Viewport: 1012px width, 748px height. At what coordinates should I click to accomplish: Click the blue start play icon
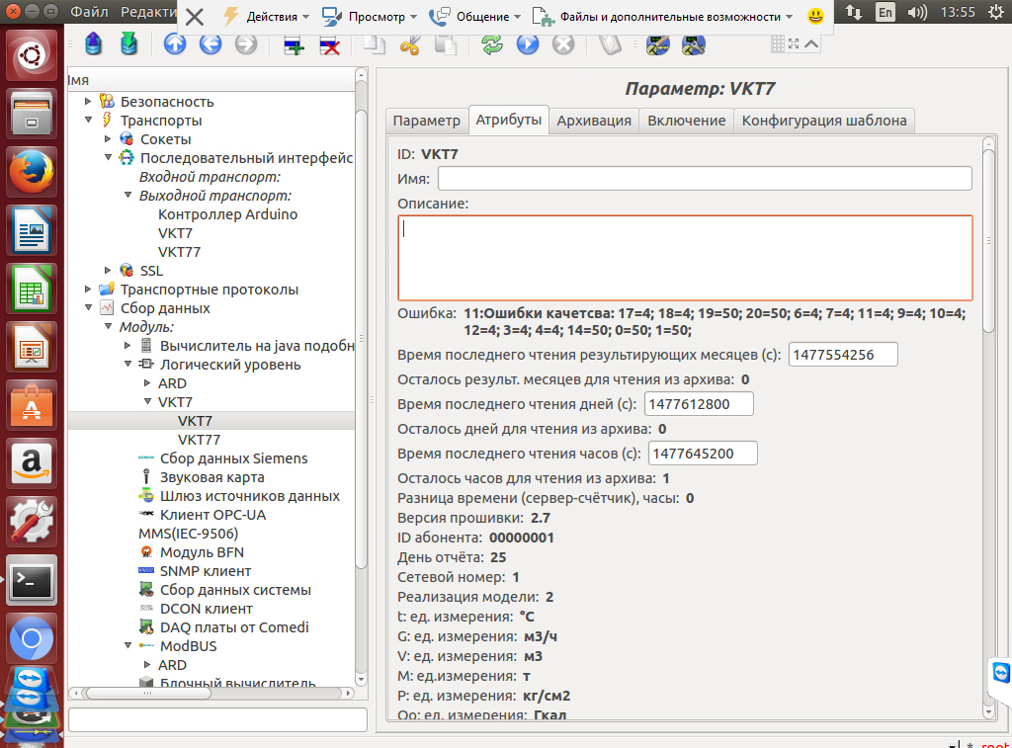(x=527, y=44)
